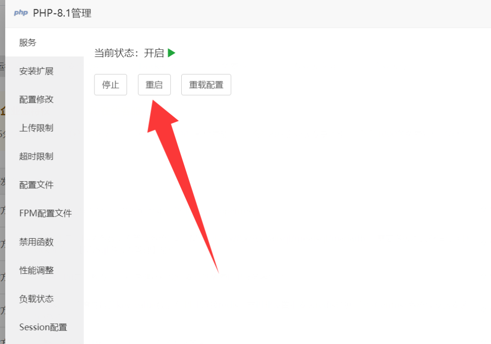Stop PHP with the 停止 button

[111, 85]
